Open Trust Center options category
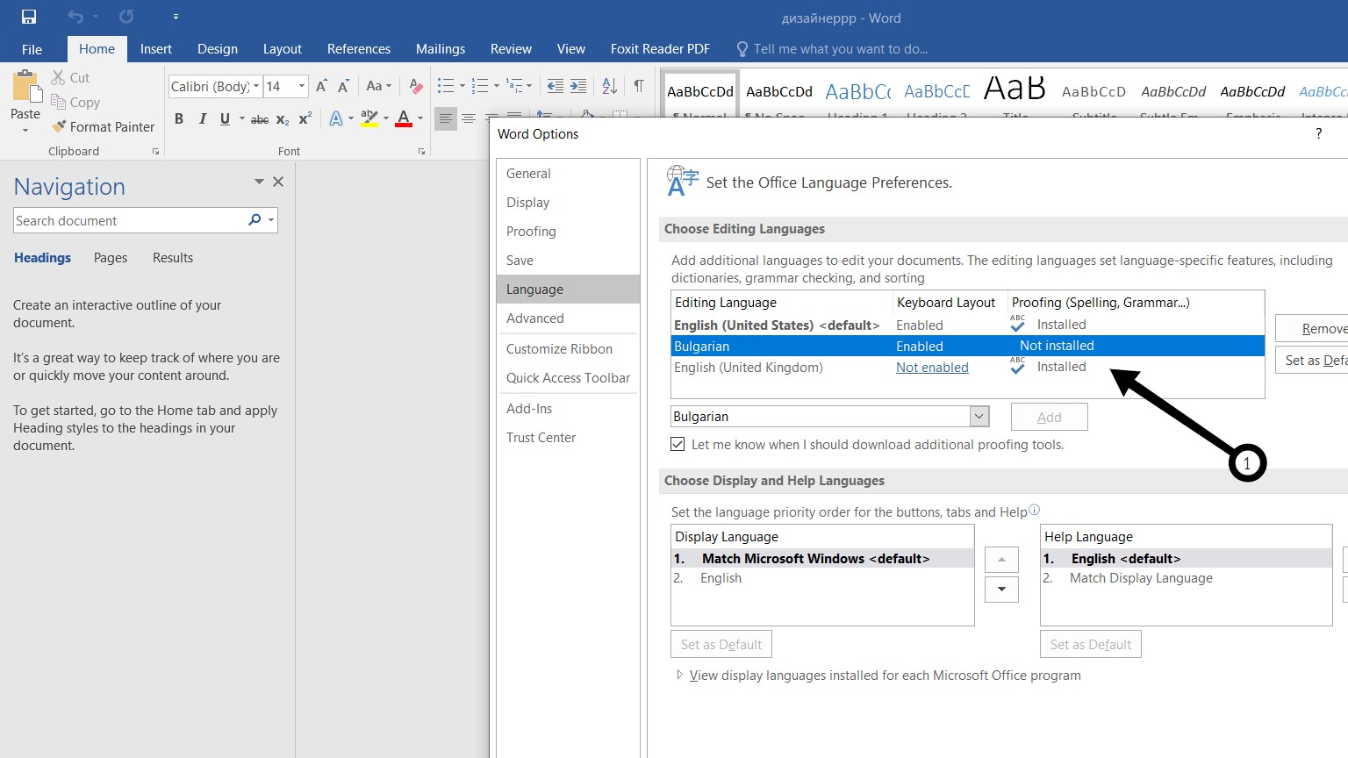The width and height of the screenshot is (1348, 758). [568, 438]
